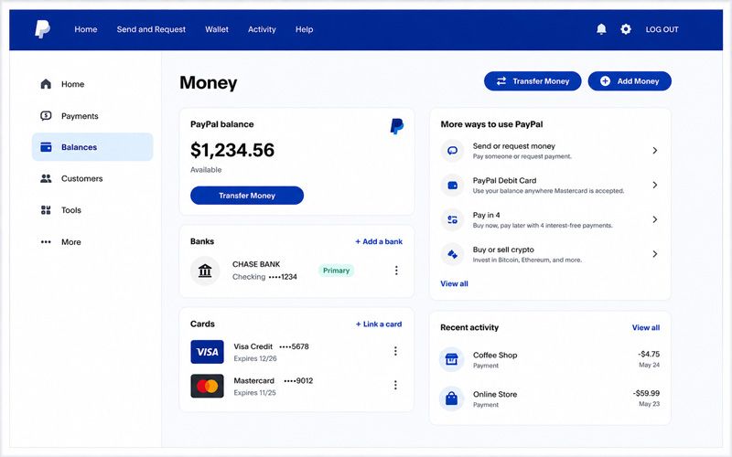Click the 'May 23' date text
732x457 pixels.
point(650,404)
